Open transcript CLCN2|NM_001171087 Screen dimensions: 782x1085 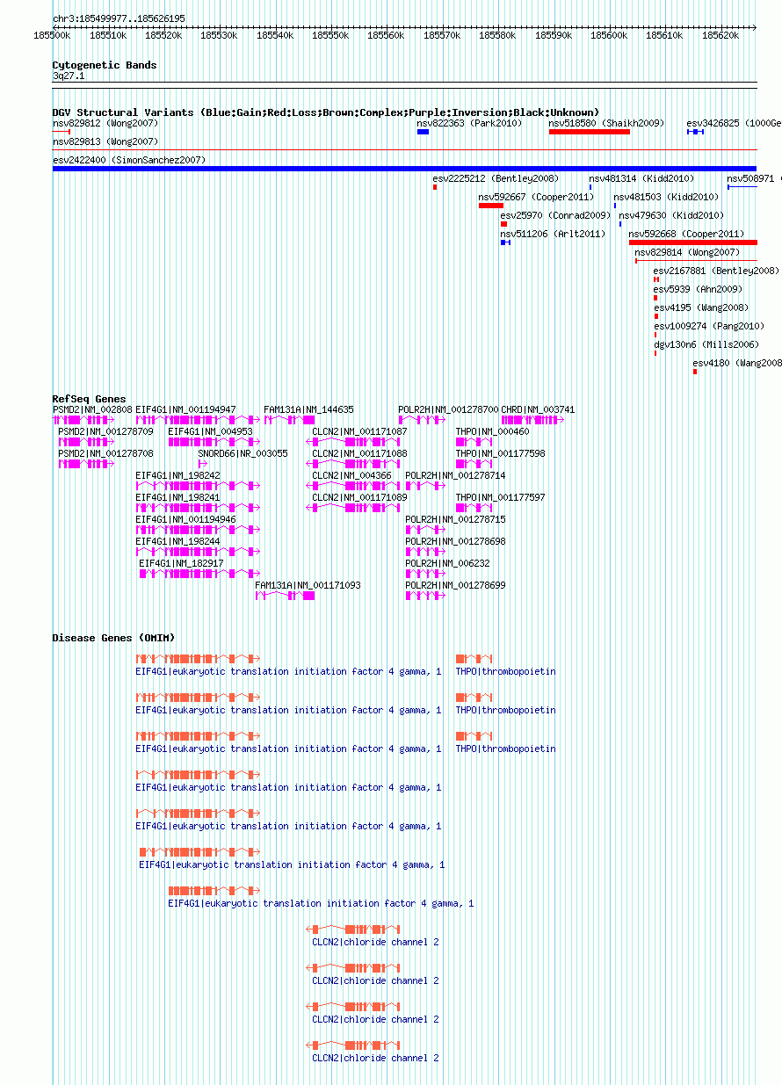(359, 432)
